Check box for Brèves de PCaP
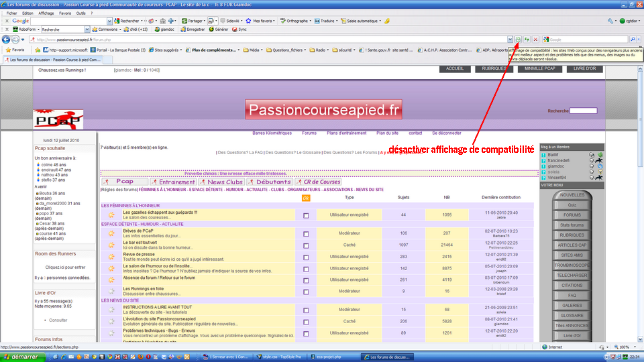The image size is (644, 362). tap(306, 234)
